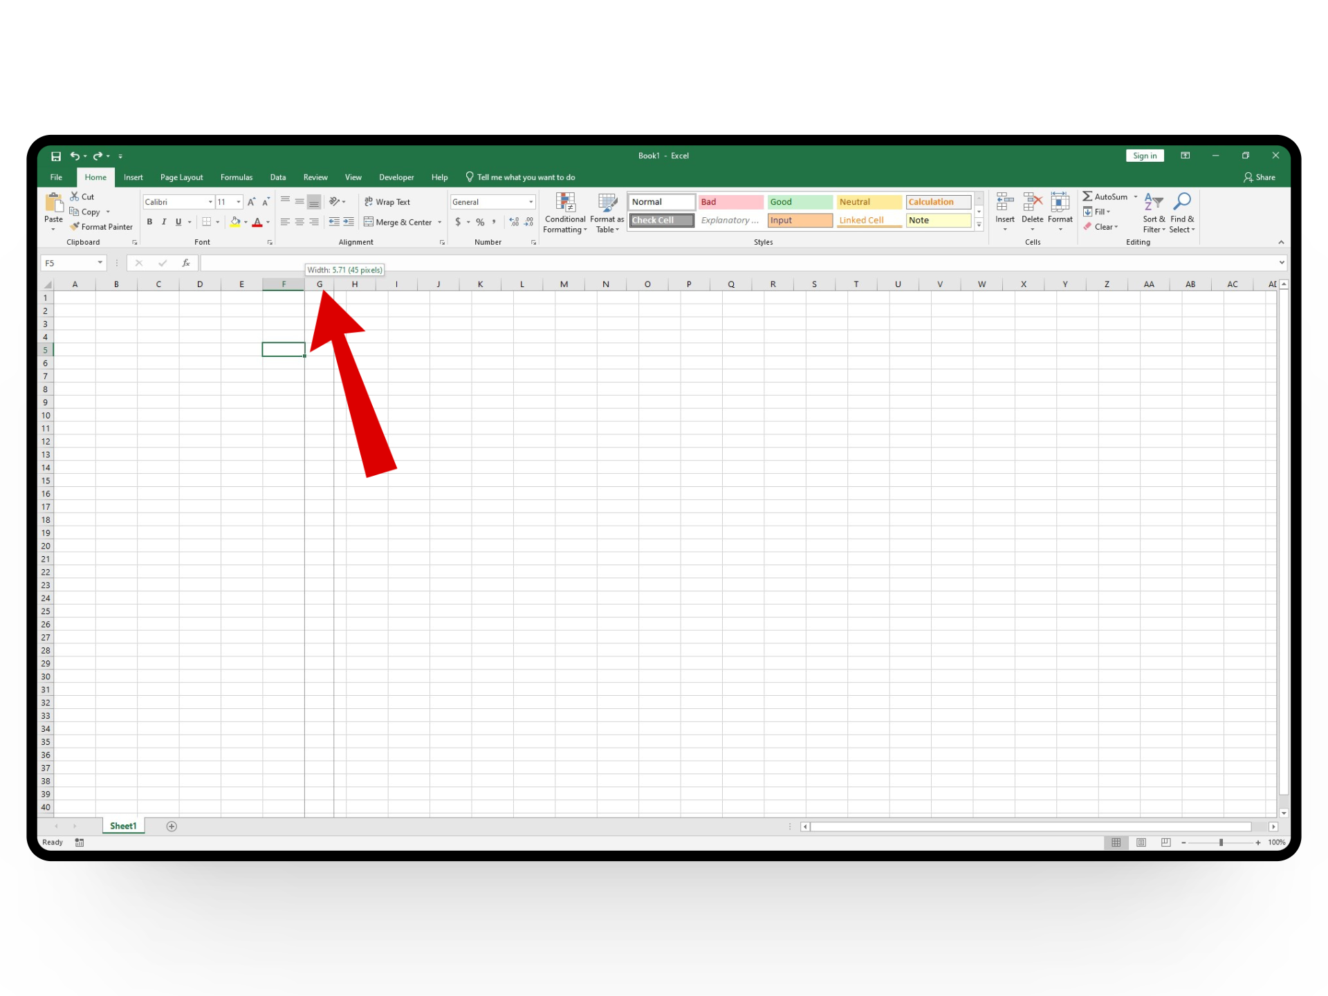Screen dimensions: 1328x996
Task: Toggle Italic formatting
Action: click(x=164, y=222)
